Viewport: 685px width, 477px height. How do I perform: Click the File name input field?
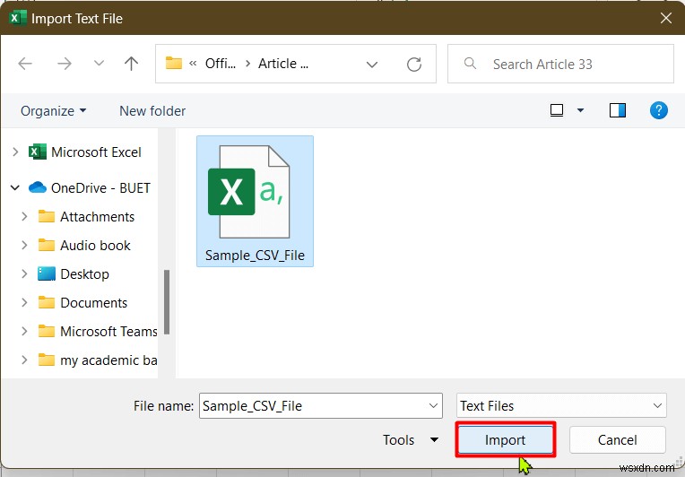pyautogui.click(x=321, y=406)
